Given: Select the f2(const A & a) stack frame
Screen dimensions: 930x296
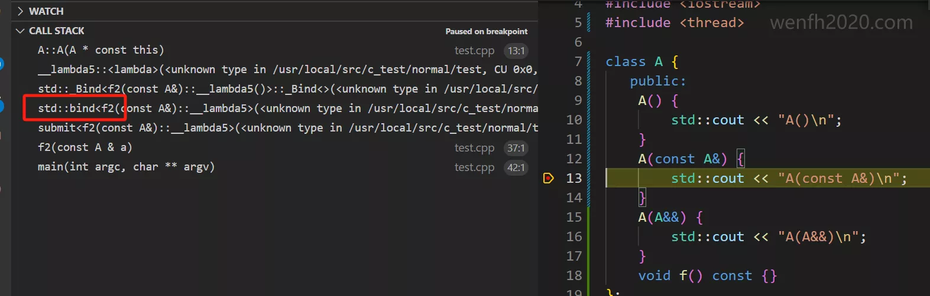Looking at the screenshot, I should point(85,147).
